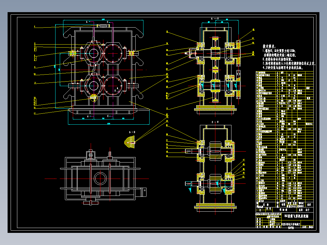This screenshot has height=245, width=327.
Task: Select part balloon number 42
Action: [253, 30]
